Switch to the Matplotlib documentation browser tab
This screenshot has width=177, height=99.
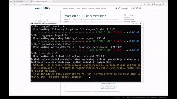pyautogui.click(x=42, y=1)
